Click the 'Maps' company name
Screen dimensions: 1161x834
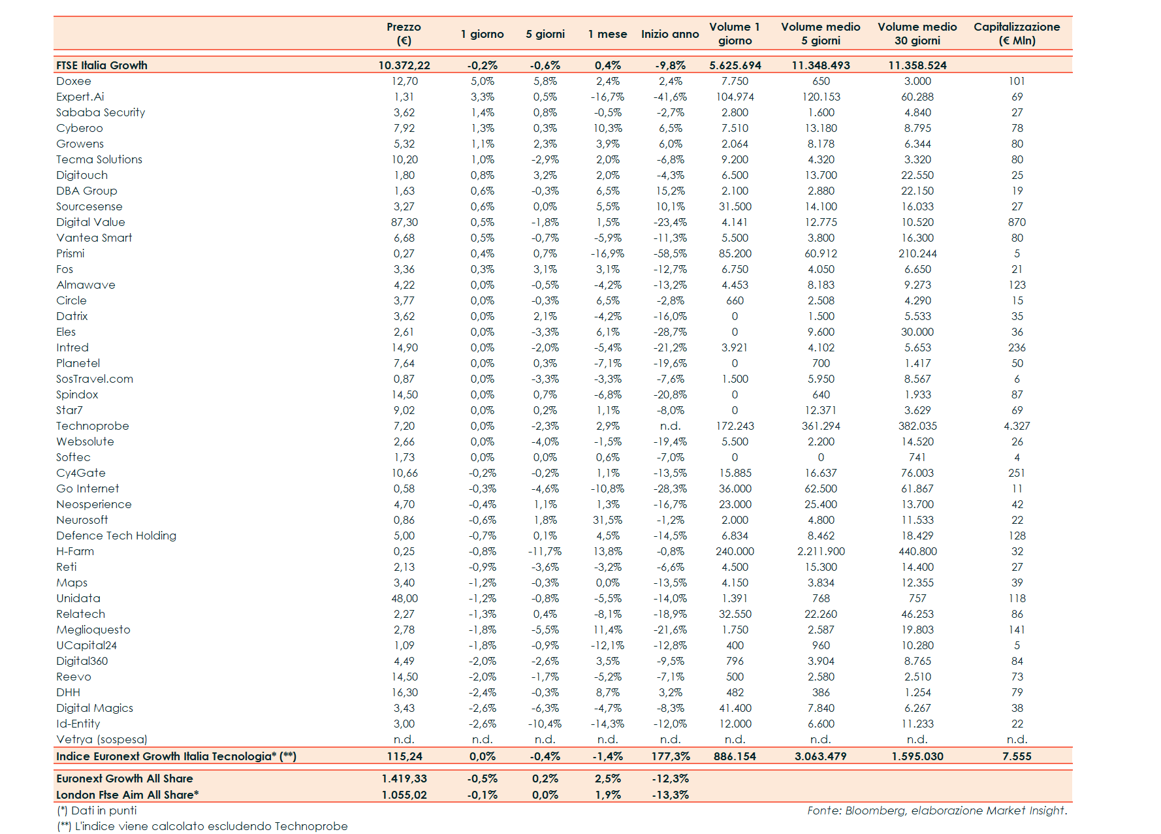click(72, 583)
